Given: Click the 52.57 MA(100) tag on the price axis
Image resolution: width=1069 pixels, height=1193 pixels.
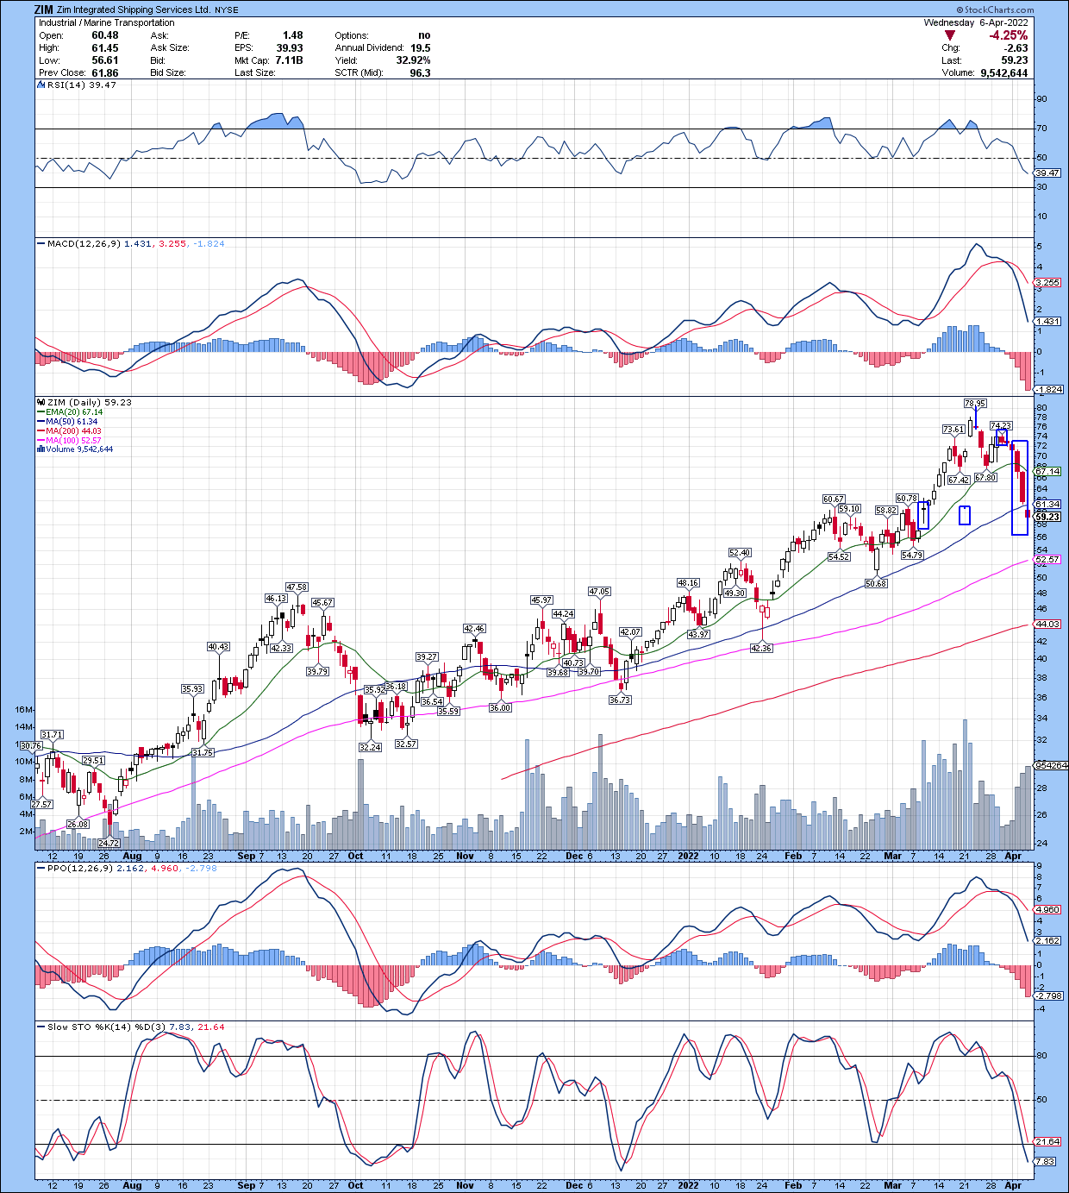Looking at the screenshot, I should pos(1047,561).
